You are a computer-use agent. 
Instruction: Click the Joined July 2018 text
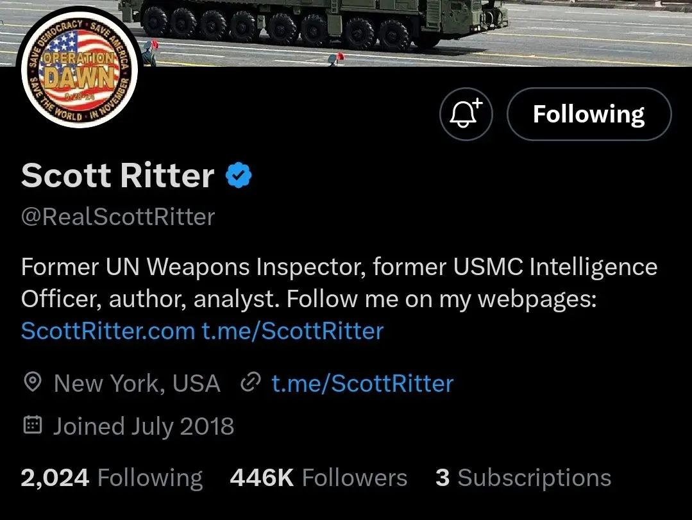144,426
